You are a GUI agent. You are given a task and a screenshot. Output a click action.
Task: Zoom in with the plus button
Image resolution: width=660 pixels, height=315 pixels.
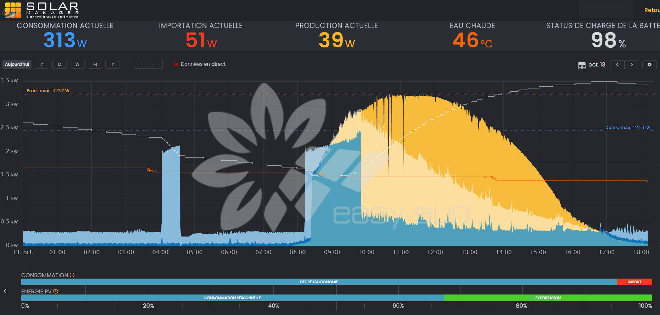tap(141, 64)
